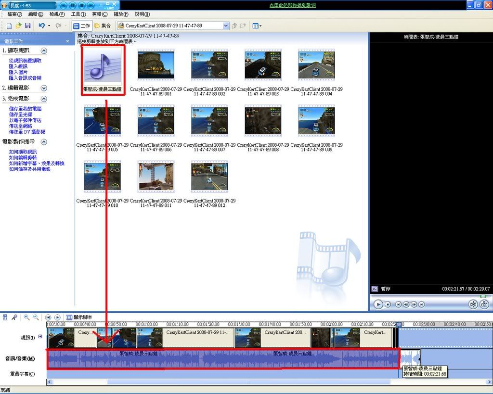Select the 張智成-凌晨三點鐘 music thumbnail
This screenshot has height=394, width=493.
(102, 70)
